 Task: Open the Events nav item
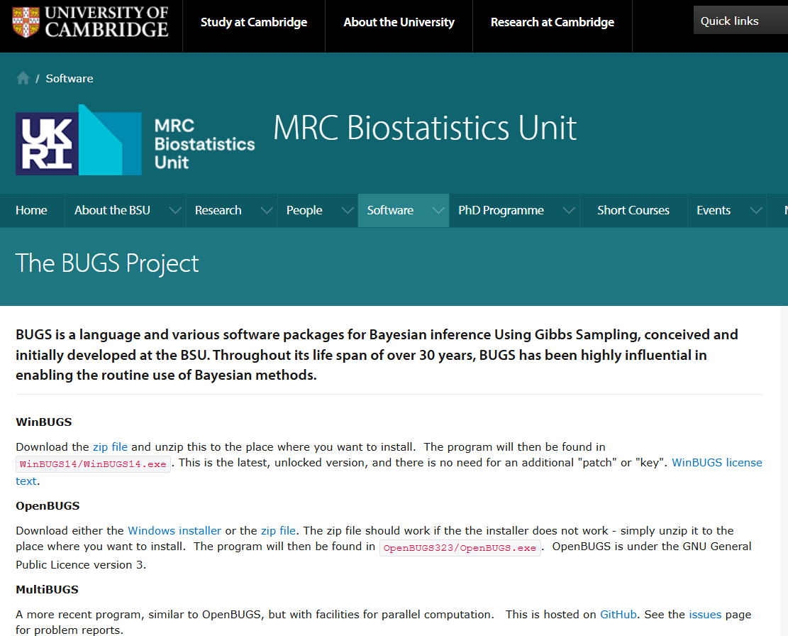[x=713, y=210]
